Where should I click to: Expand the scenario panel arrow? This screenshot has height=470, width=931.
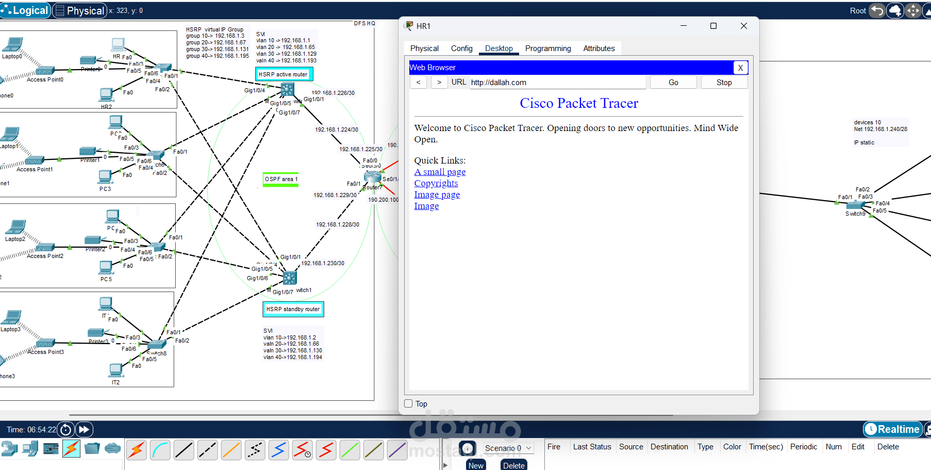[445, 465]
